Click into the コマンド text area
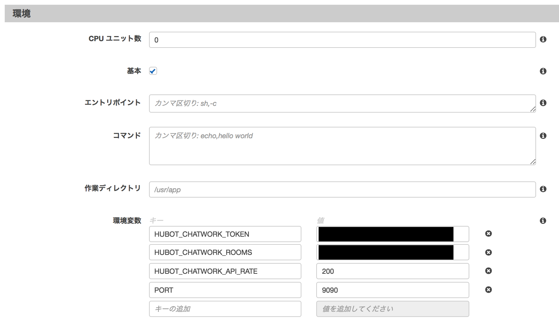 coord(342,146)
